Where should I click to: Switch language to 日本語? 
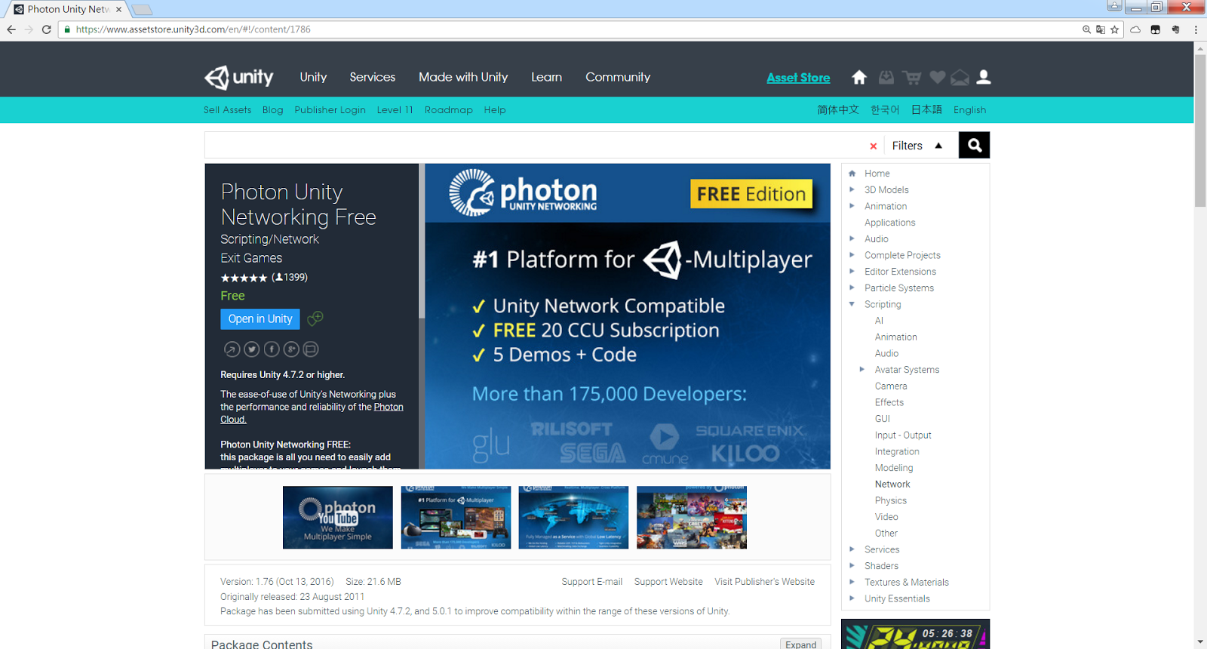pos(926,109)
